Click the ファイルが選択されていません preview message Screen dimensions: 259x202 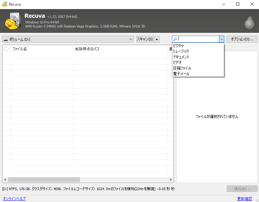point(217,117)
